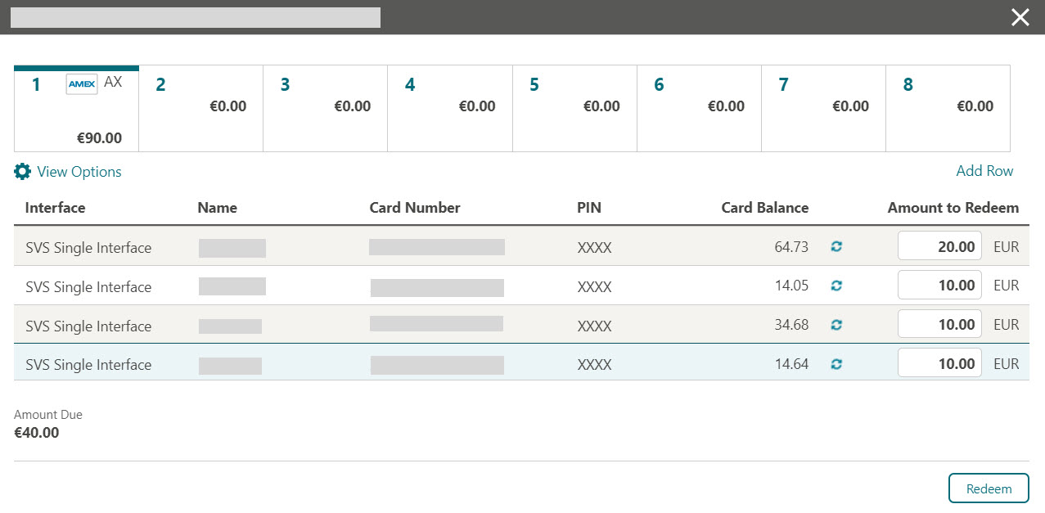Select payment tab 6

pos(699,106)
